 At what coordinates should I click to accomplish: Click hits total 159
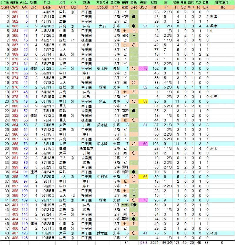(176, 243)
